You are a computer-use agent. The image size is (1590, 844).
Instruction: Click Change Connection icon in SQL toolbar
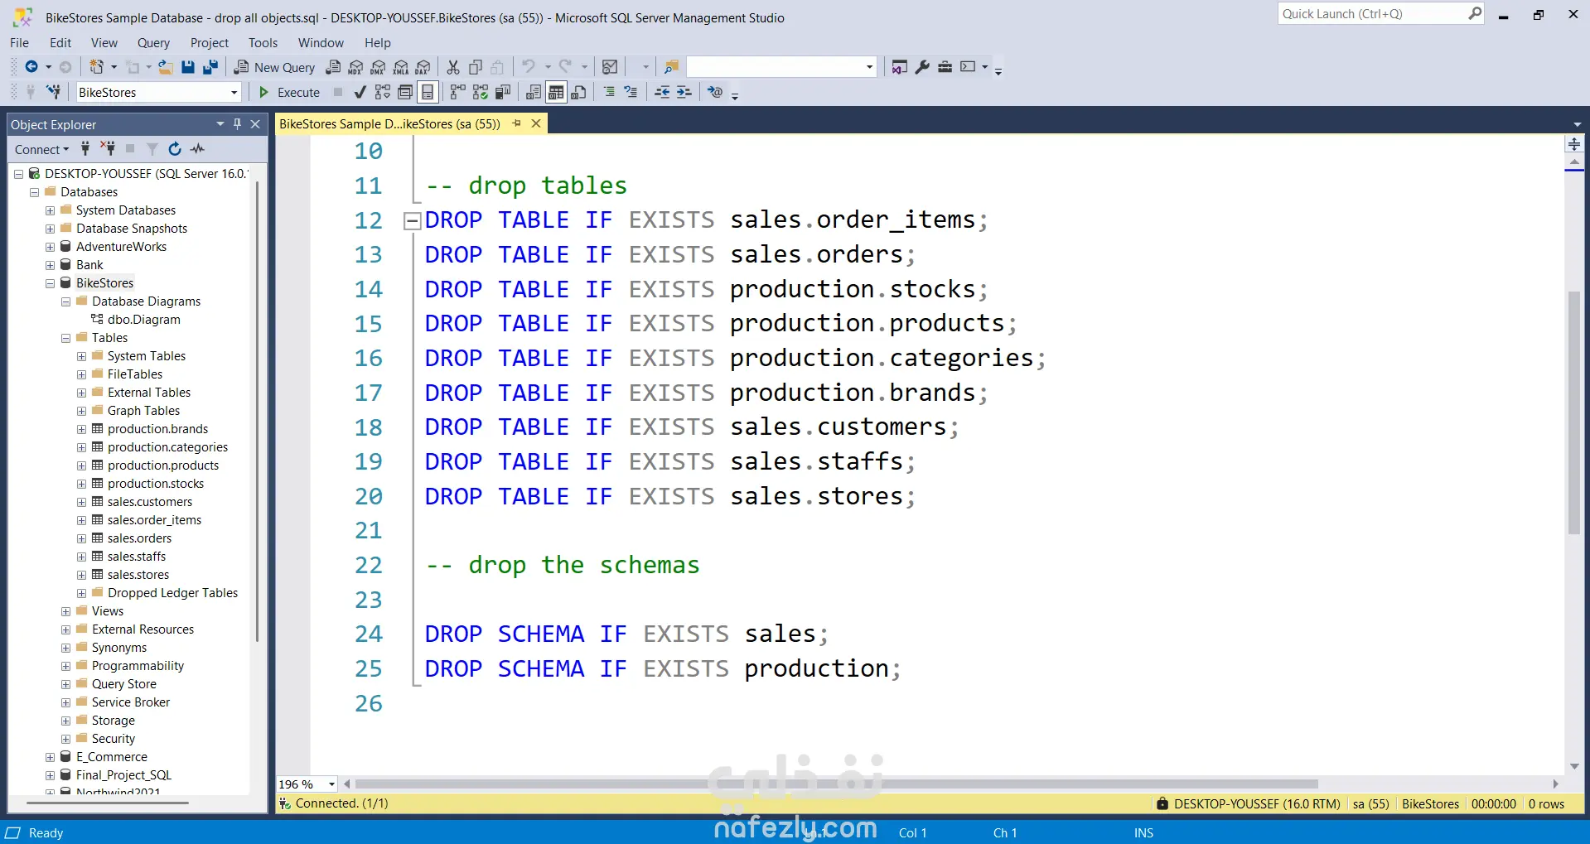coord(54,92)
